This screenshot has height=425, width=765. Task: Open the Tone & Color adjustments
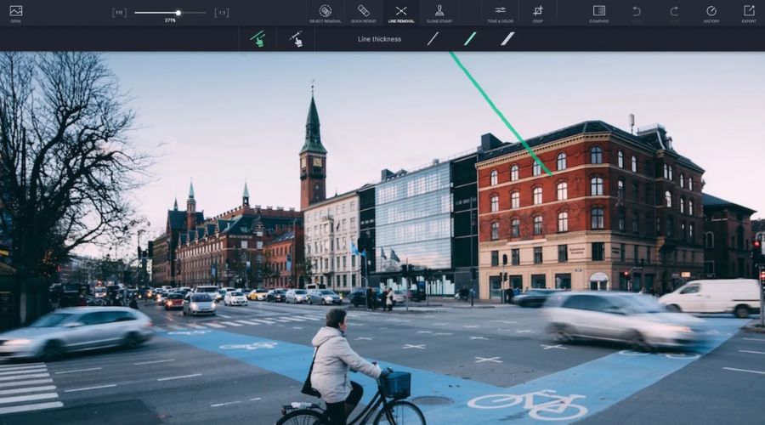(500, 13)
